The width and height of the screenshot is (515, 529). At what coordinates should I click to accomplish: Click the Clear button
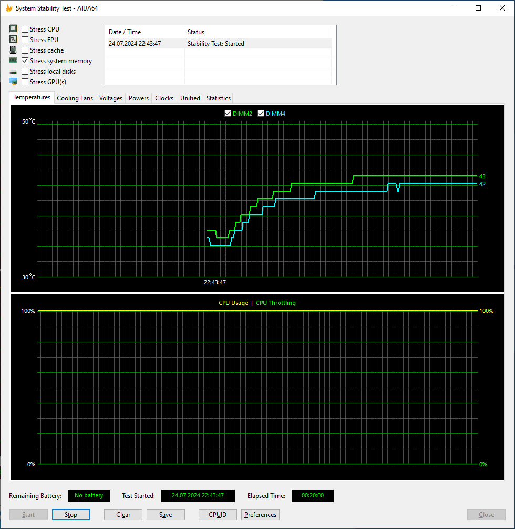pyautogui.click(x=123, y=514)
